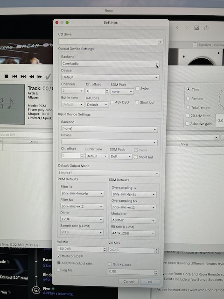Click the Cancel button in Settings
Viewport: 224px width, 299px height.
[x=128, y=281]
